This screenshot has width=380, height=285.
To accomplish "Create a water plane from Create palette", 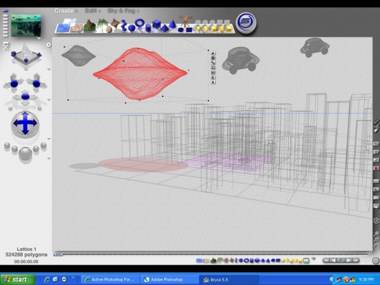I will click(x=63, y=28).
